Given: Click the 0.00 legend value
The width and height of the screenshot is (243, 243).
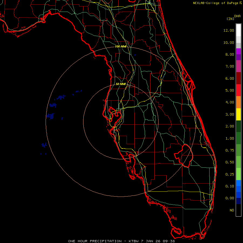Looking at the screenshot, I should pyautogui.click(x=230, y=198).
